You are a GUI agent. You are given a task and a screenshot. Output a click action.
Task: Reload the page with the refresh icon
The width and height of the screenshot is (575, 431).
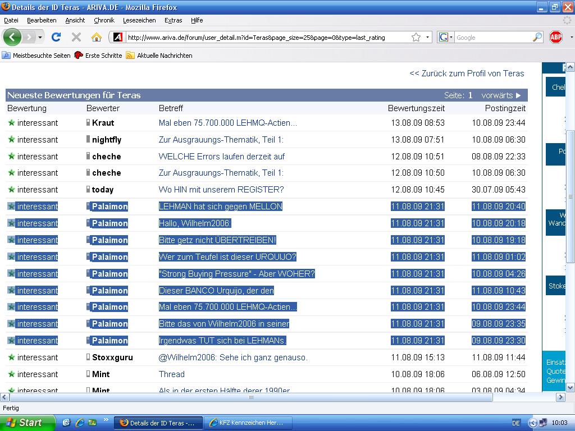click(x=56, y=37)
